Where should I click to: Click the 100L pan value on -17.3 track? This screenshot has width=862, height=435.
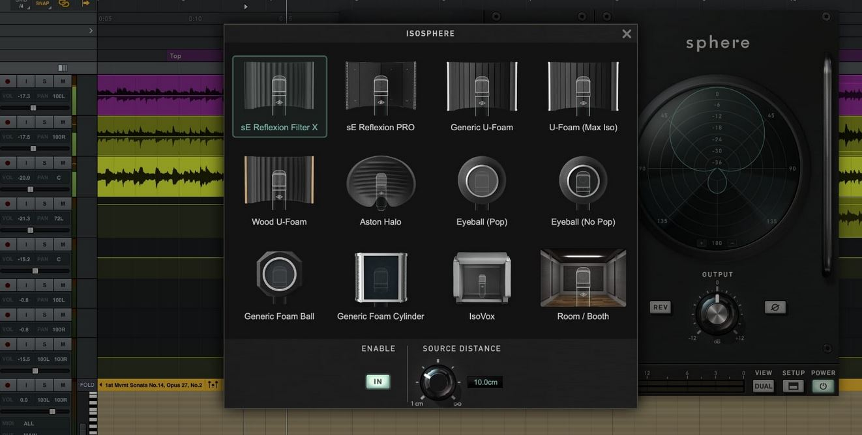(59, 96)
